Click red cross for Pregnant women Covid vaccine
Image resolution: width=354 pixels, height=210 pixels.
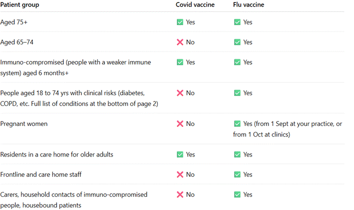coord(180,124)
